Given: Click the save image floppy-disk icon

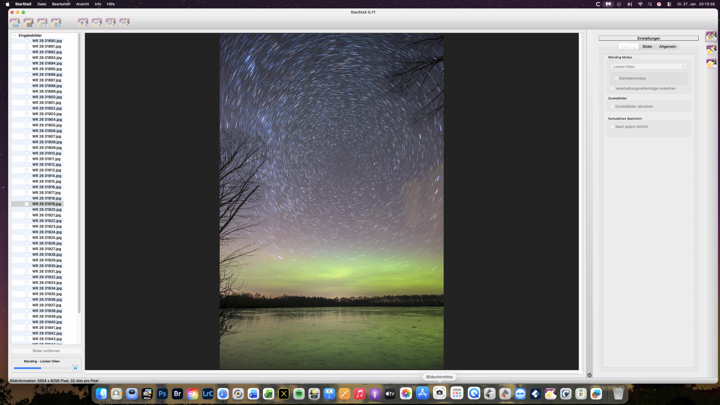Looking at the screenshot, I should click(42, 22).
